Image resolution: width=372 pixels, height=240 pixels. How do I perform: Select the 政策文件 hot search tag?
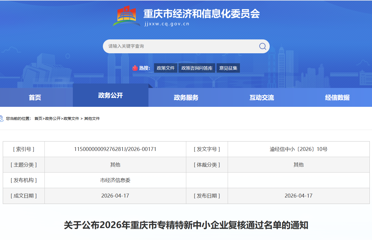click(x=165, y=68)
